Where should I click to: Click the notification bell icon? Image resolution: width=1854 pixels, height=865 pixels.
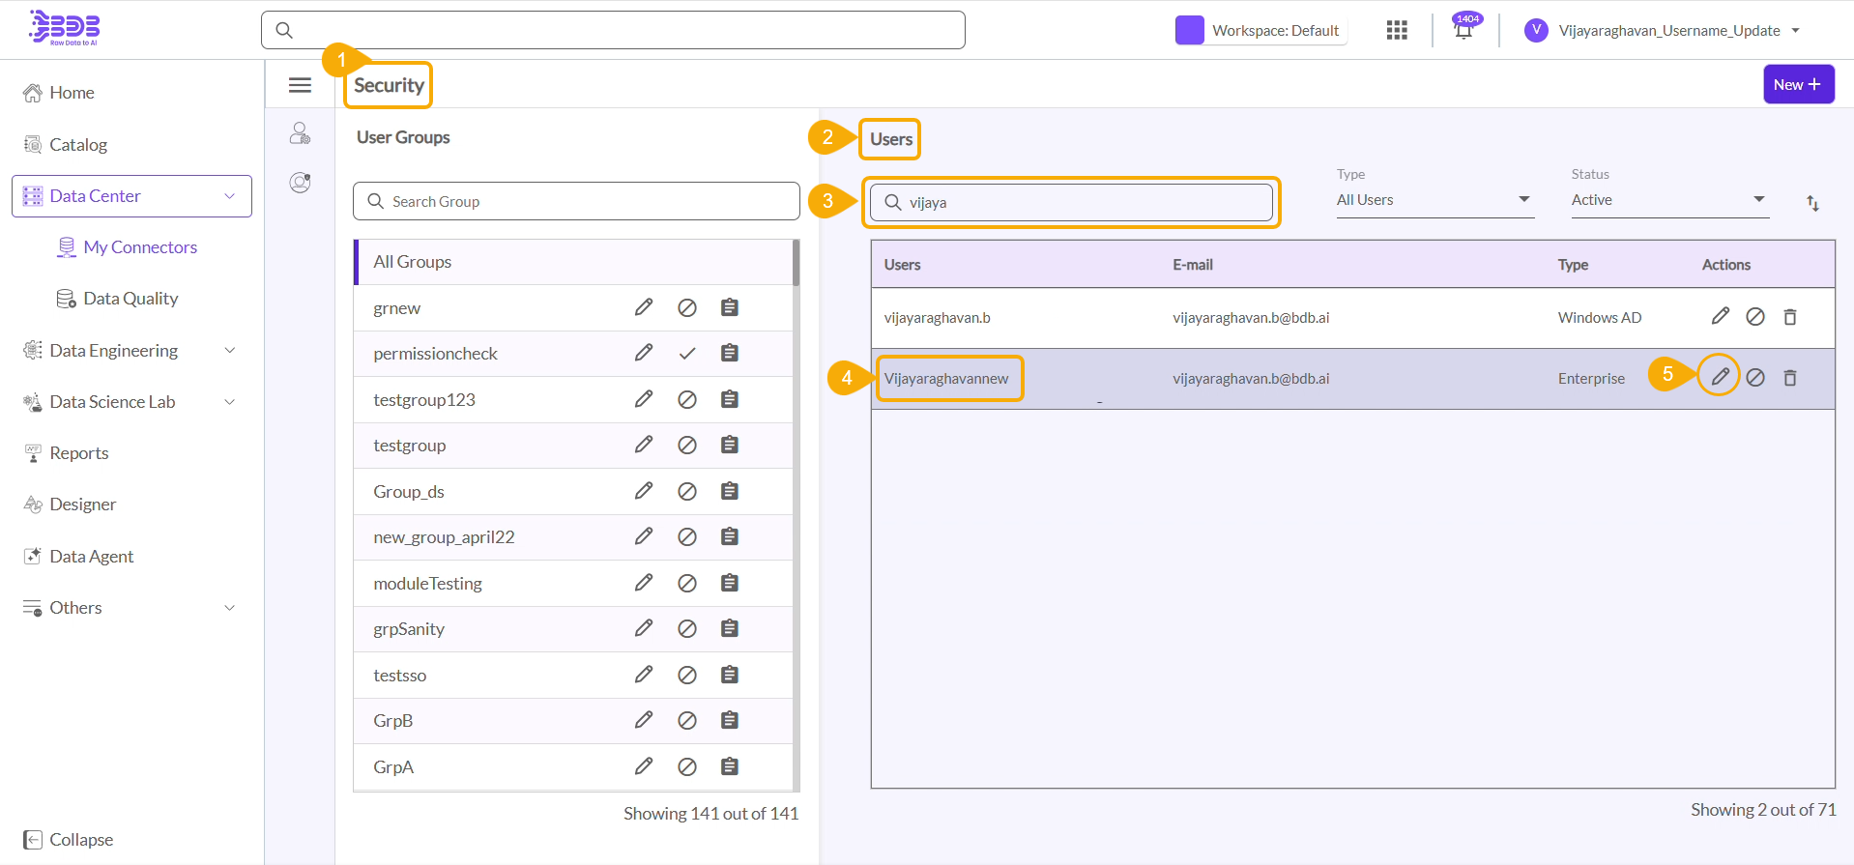[x=1463, y=31]
